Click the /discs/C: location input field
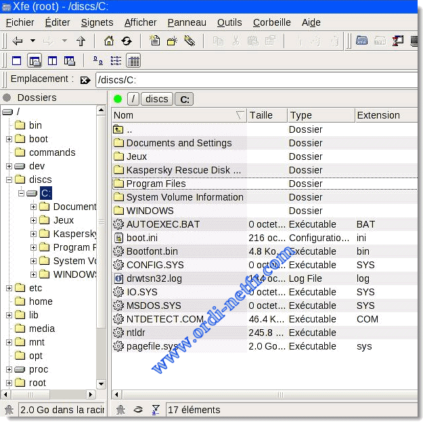This screenshot has width=423, height=422. tap(257, 80)
